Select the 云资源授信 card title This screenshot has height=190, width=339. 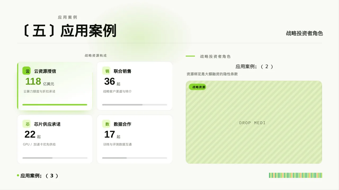tap(45, 71)
